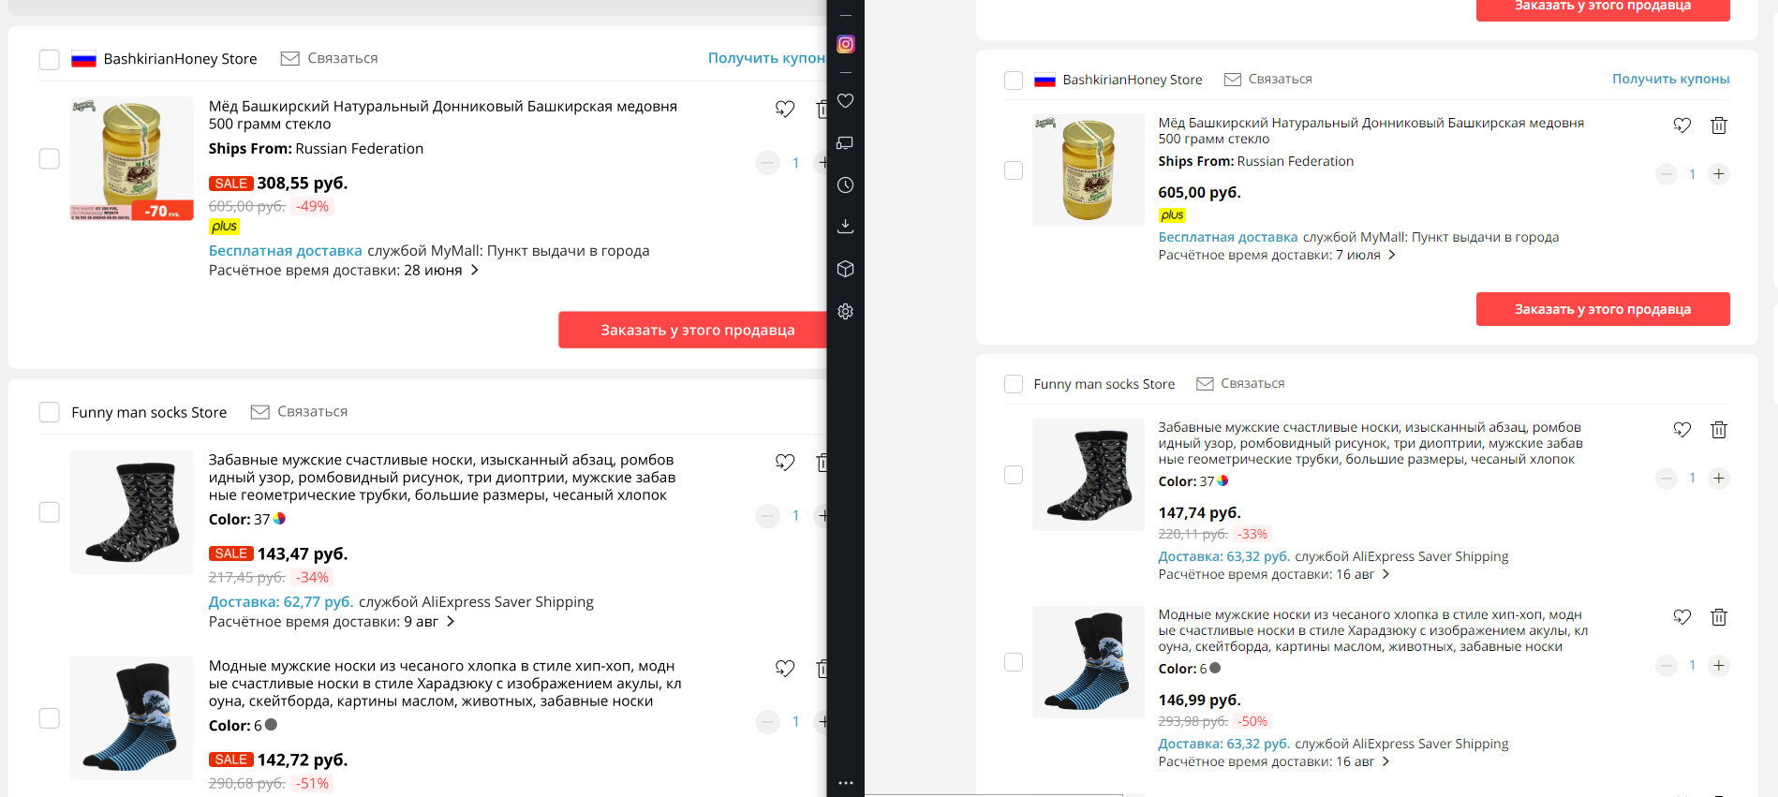The image size is (1778, 797).
Task: Select all Funny man socks Store items, right window
Action: coord(1014,384)
